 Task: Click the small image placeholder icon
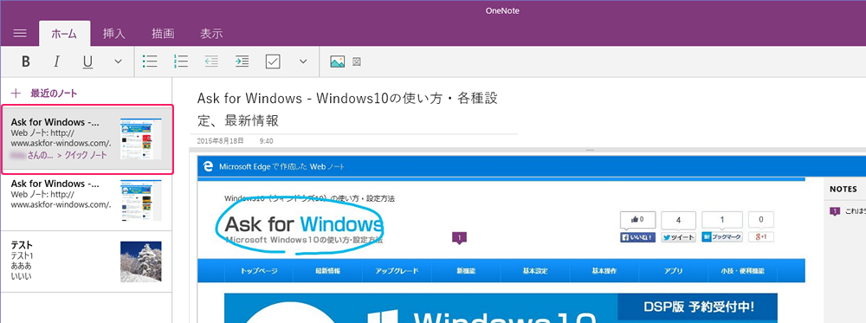(357, 61)
